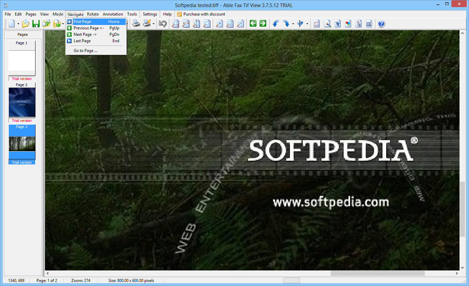The height and width of the screenshot is (286, 469).
Task: Click the Flip blue arrow icon
Action: click(300, 24)
